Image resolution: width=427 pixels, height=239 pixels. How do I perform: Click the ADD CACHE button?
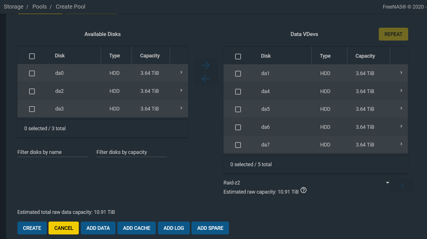click(136, 228)
